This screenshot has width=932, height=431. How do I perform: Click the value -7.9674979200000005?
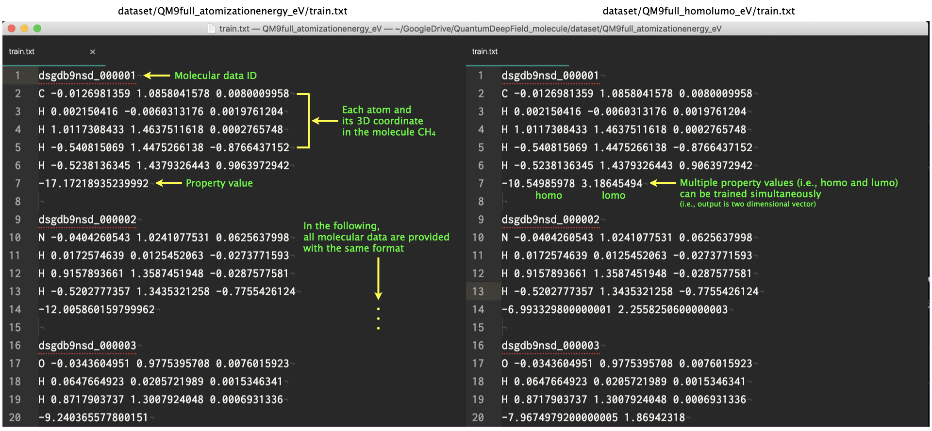coord(560,418)
